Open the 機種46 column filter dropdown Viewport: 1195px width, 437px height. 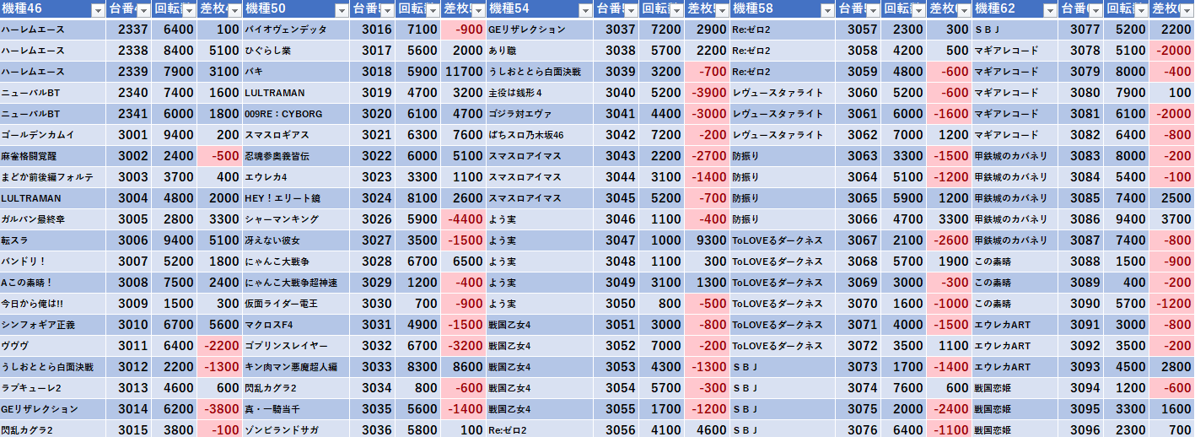pyautogui.click(x=98, y=10)
